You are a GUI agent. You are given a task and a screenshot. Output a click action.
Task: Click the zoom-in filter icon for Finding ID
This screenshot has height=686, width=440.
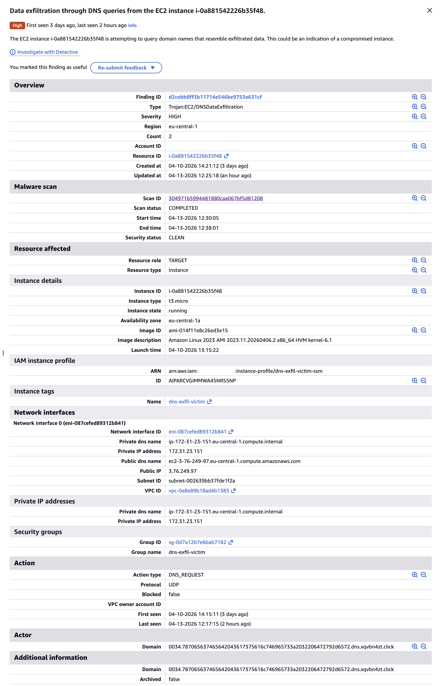coord(415,97)
